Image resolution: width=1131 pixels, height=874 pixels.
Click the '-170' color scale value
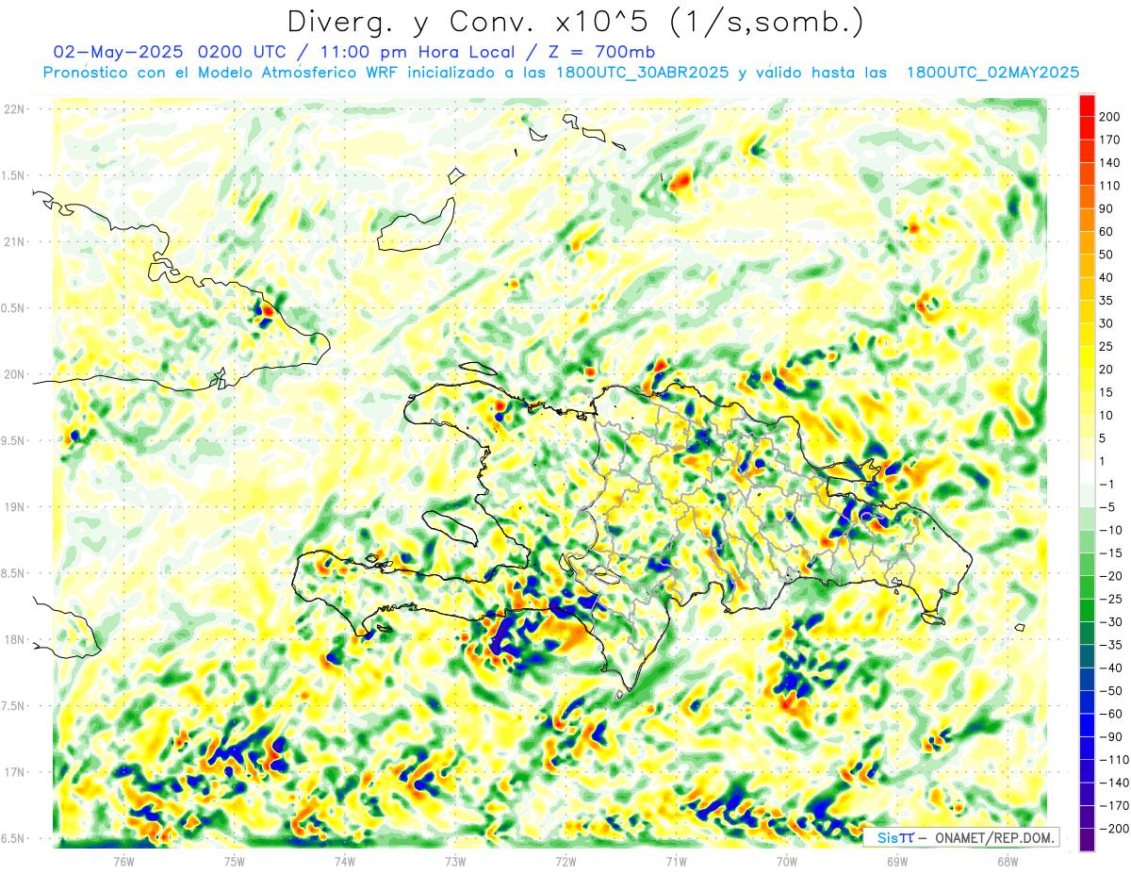[x=1112, y=806]
